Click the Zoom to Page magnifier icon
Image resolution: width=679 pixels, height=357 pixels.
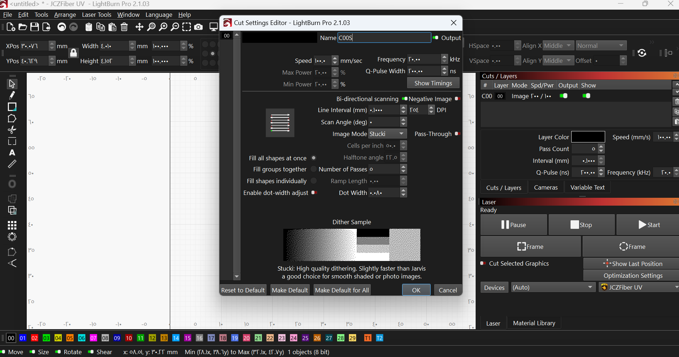click(x=151, y=27)
